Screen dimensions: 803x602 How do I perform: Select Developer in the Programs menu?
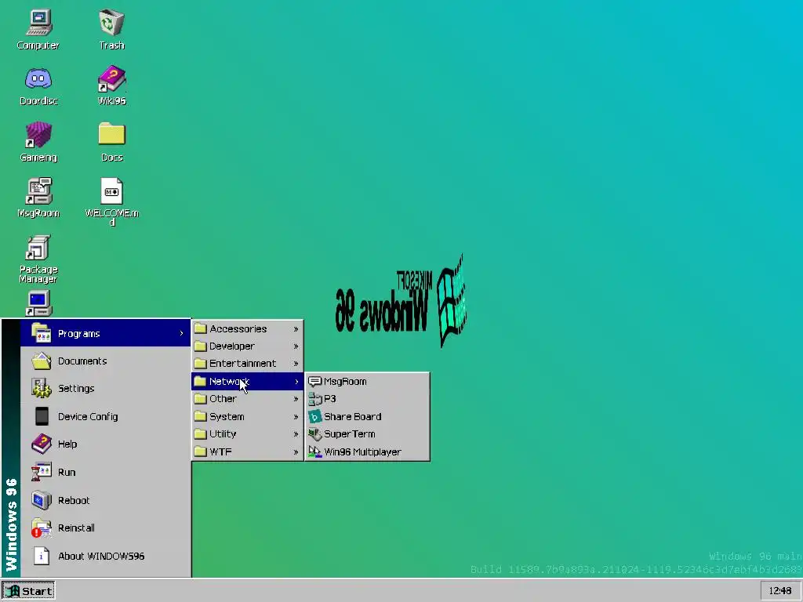tap(247, 346)
